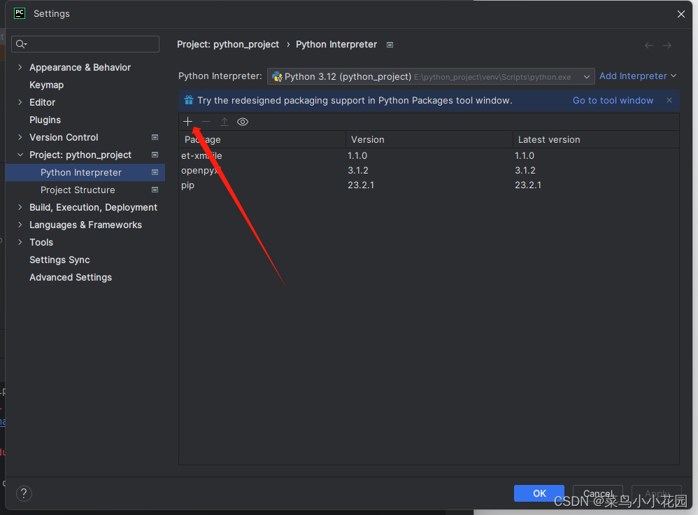Screen dimensions: 698x515
Task: Click the minus icon to uninstall package
Action: pos(206,122)
